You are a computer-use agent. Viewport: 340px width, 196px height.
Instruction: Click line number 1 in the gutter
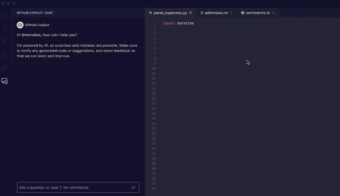[154, 24]
